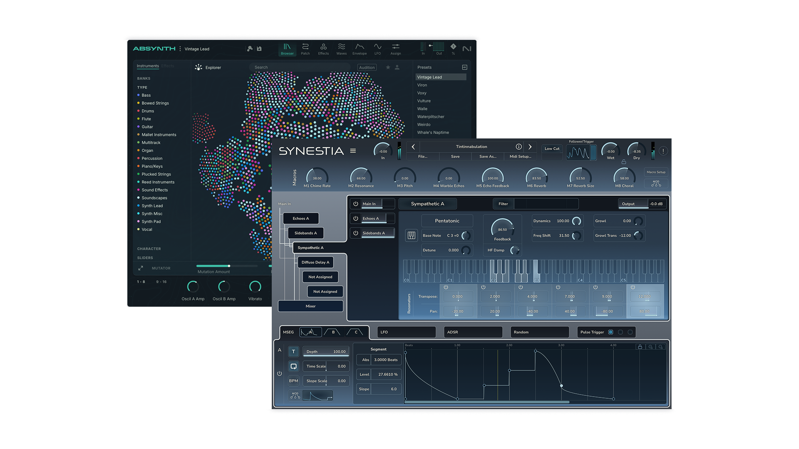Open the Waves editor icon
Image resolution: width=799 pixels, height=449 pixels.
341,48
